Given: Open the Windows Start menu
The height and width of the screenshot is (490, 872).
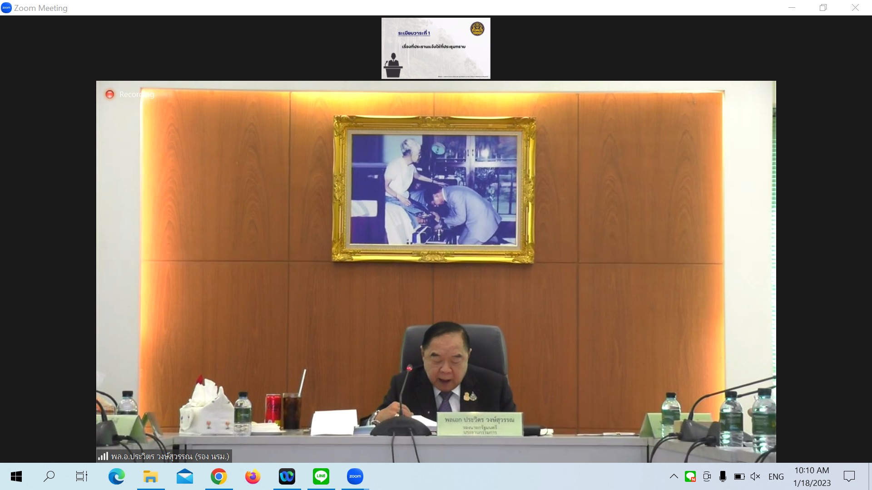Looking at the screenshot, I should 16,476.
